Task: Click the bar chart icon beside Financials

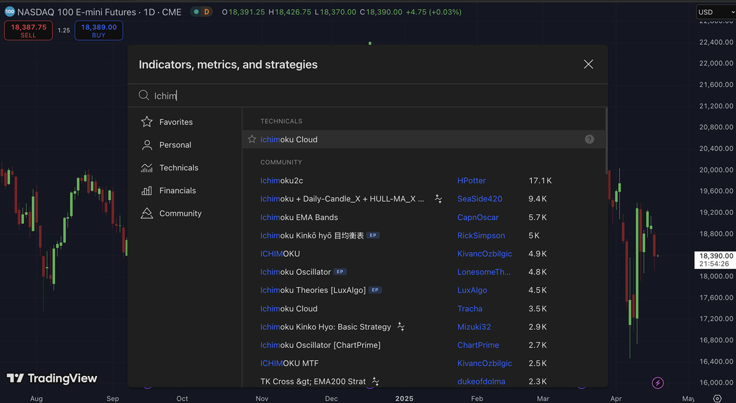Action: pyautogui.click(x=147, y=190)
